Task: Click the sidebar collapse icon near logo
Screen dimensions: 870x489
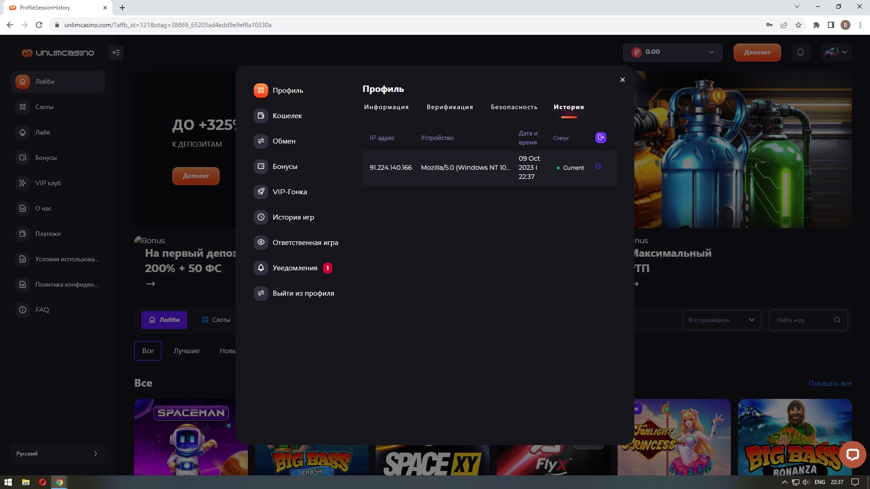Action: tap(116, 53)
